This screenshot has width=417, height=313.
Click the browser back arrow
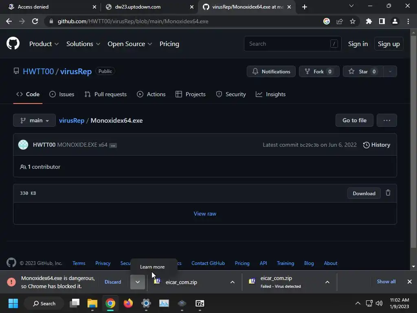pos(9,21)
